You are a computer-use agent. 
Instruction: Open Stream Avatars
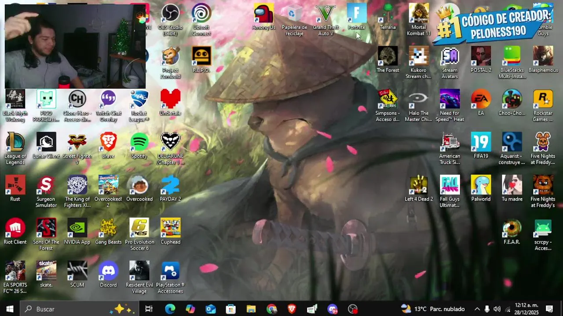(x=450, y=63)
